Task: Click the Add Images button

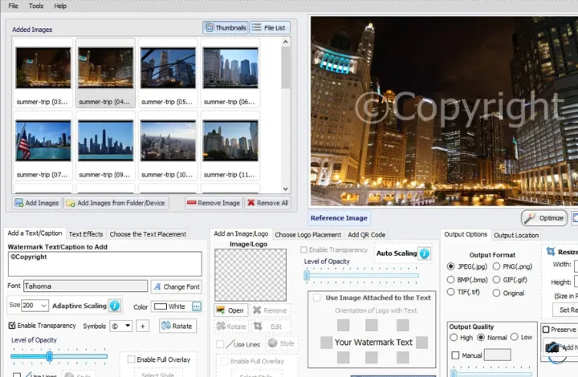Action: pyautogui.click(x=37, y=203)
